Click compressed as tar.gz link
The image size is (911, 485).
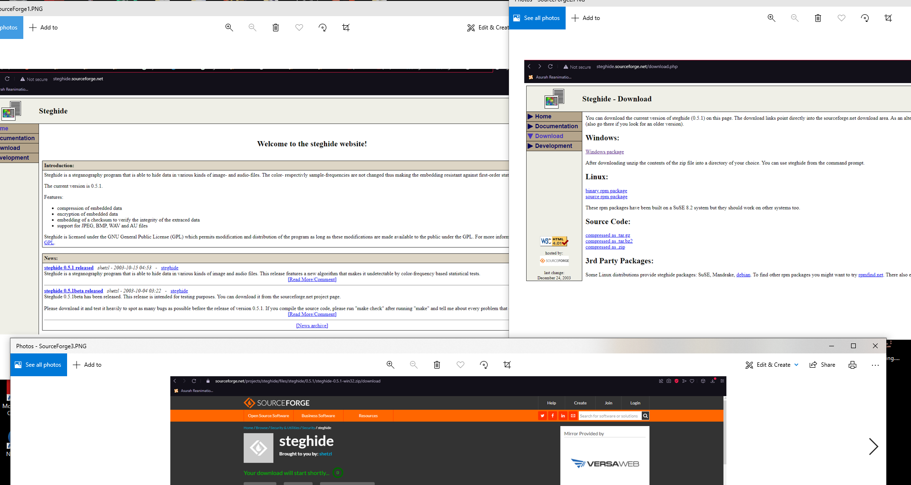click(607, 236)
